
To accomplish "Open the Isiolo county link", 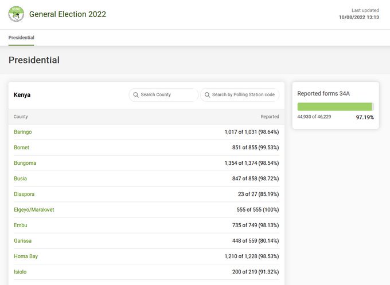I will 20,272.
